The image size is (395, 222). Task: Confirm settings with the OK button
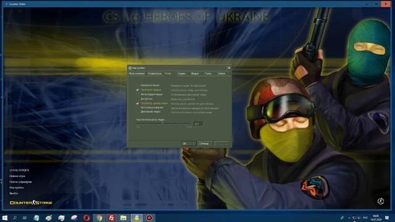[x=189, y=144]
